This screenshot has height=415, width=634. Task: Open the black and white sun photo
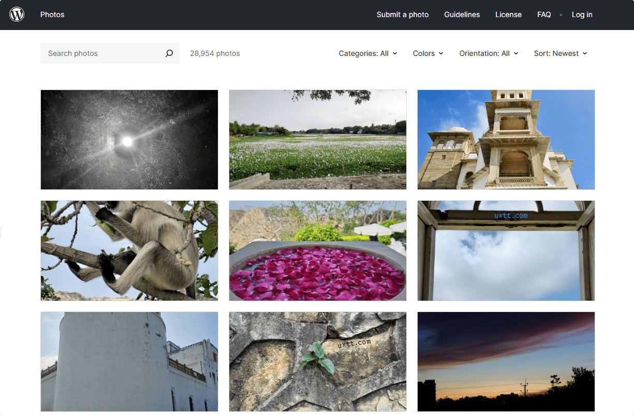(x=129, y=140)
